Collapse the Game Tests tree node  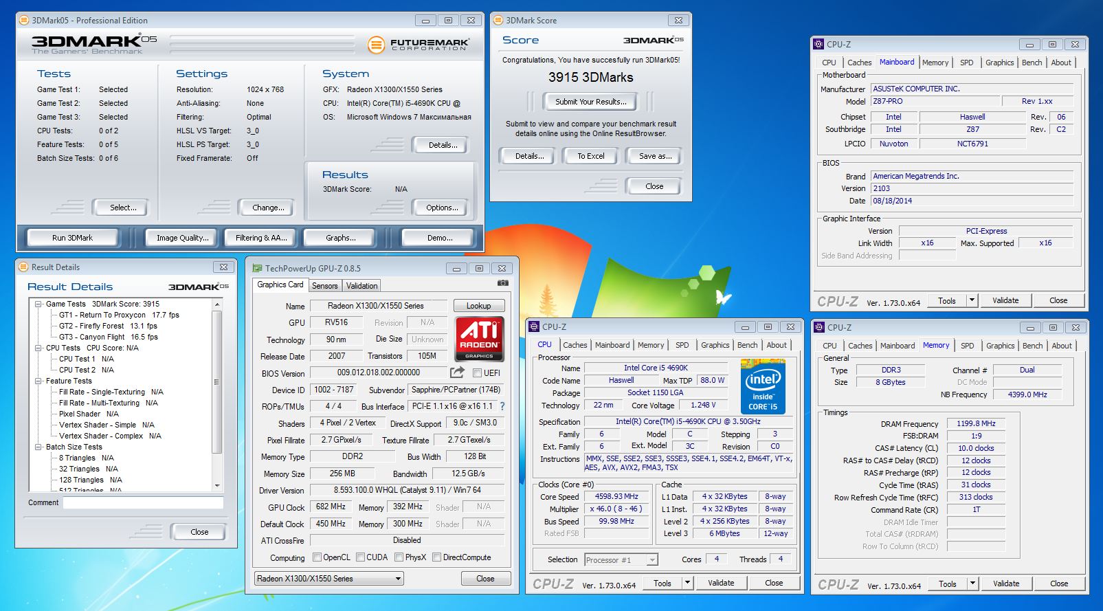pos(38,304)
